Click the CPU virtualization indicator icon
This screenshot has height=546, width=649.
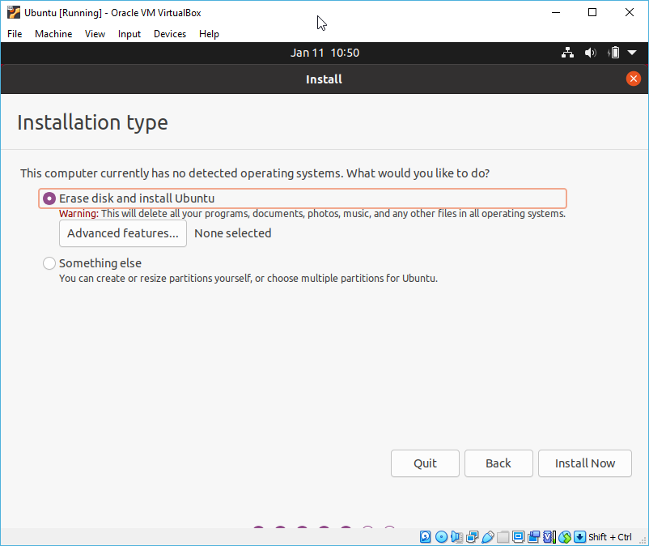click(549, 537)
